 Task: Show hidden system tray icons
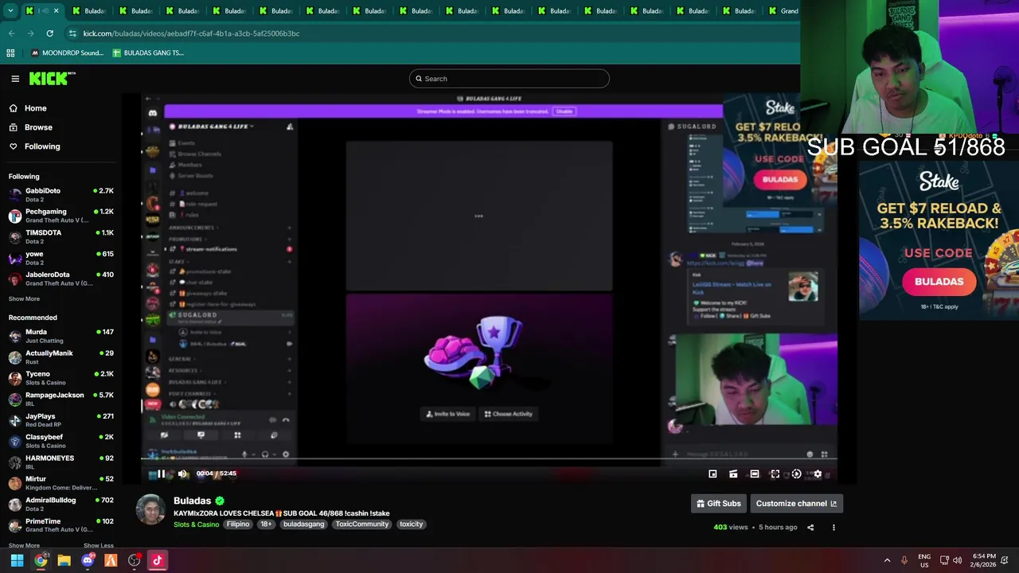click(x=887, y=560)
